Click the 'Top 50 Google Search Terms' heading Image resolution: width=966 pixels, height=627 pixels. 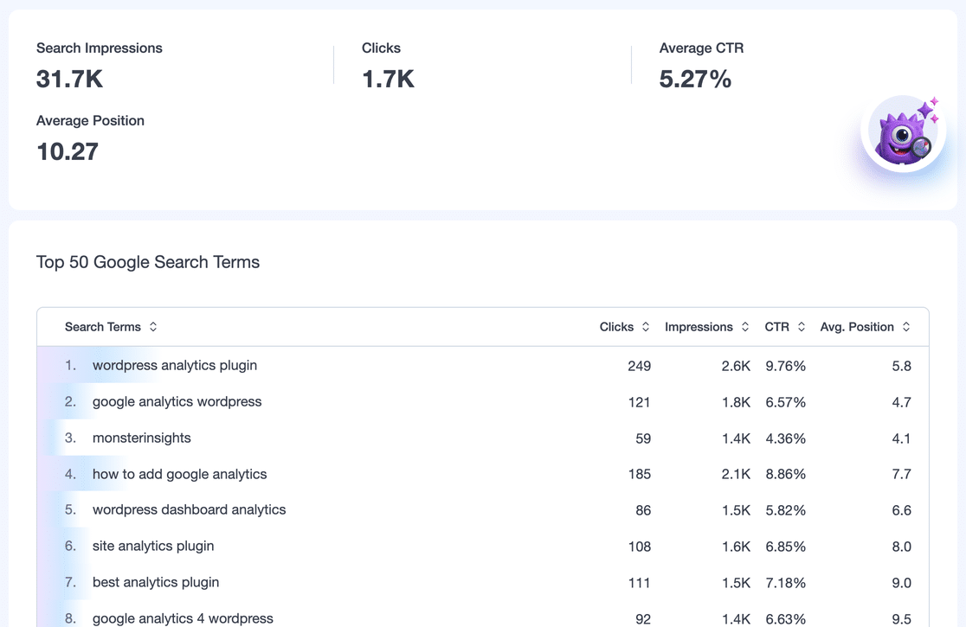[148, 262]
